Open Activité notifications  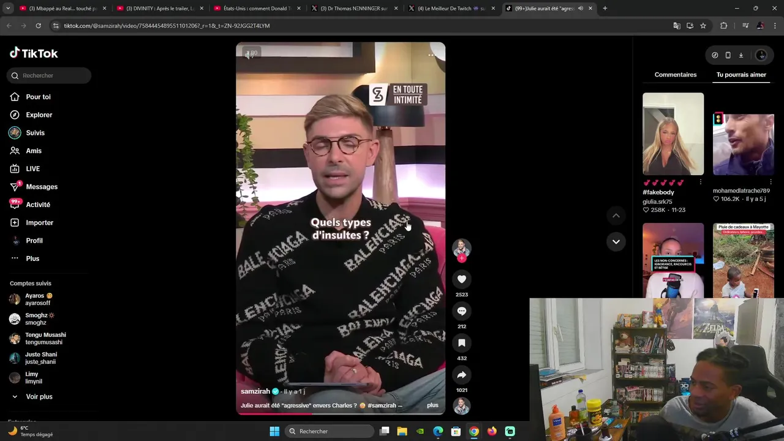(38, 205)
